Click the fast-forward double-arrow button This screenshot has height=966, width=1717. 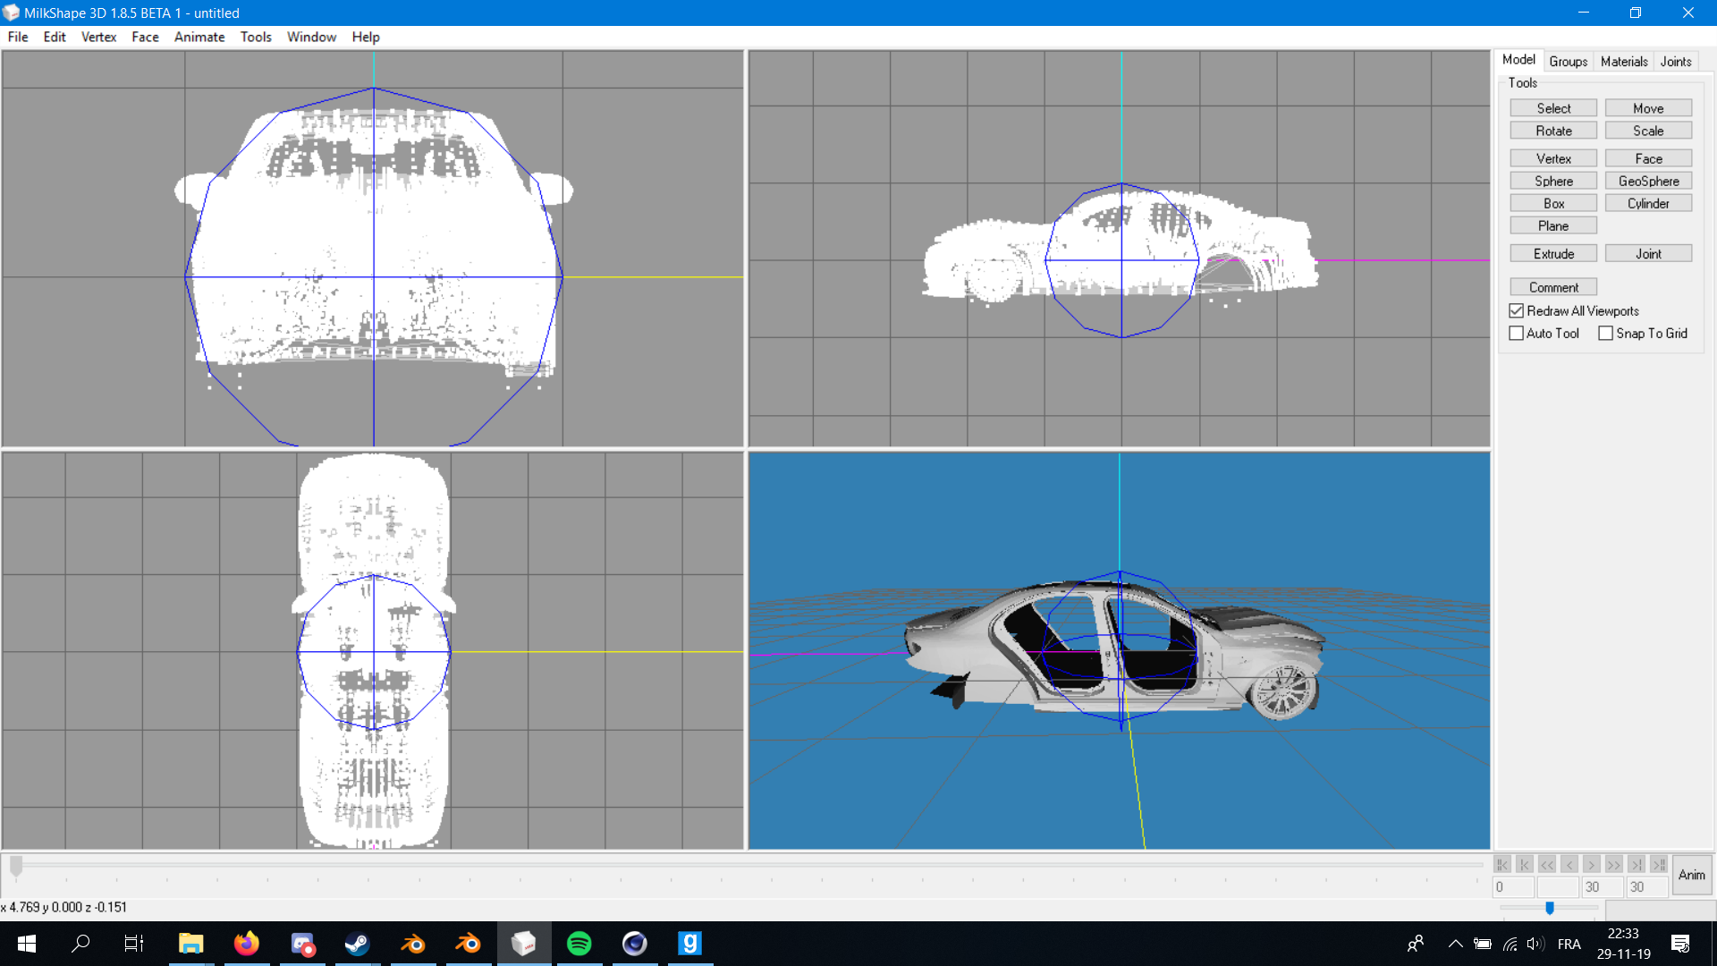point(1614,864)
